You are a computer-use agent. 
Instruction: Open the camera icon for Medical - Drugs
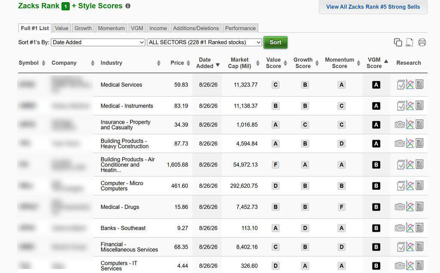400,207
